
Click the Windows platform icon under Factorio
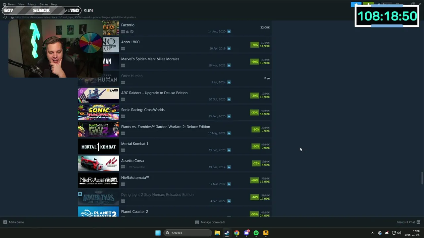123,32
